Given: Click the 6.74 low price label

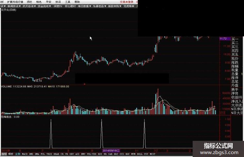Looking at the screenshot, I should coord(39,81).
